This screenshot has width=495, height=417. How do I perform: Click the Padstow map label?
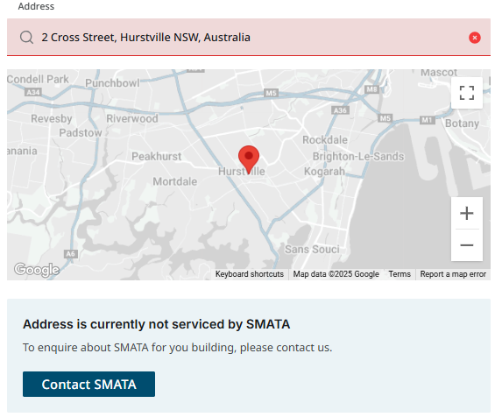click(81, 133)
